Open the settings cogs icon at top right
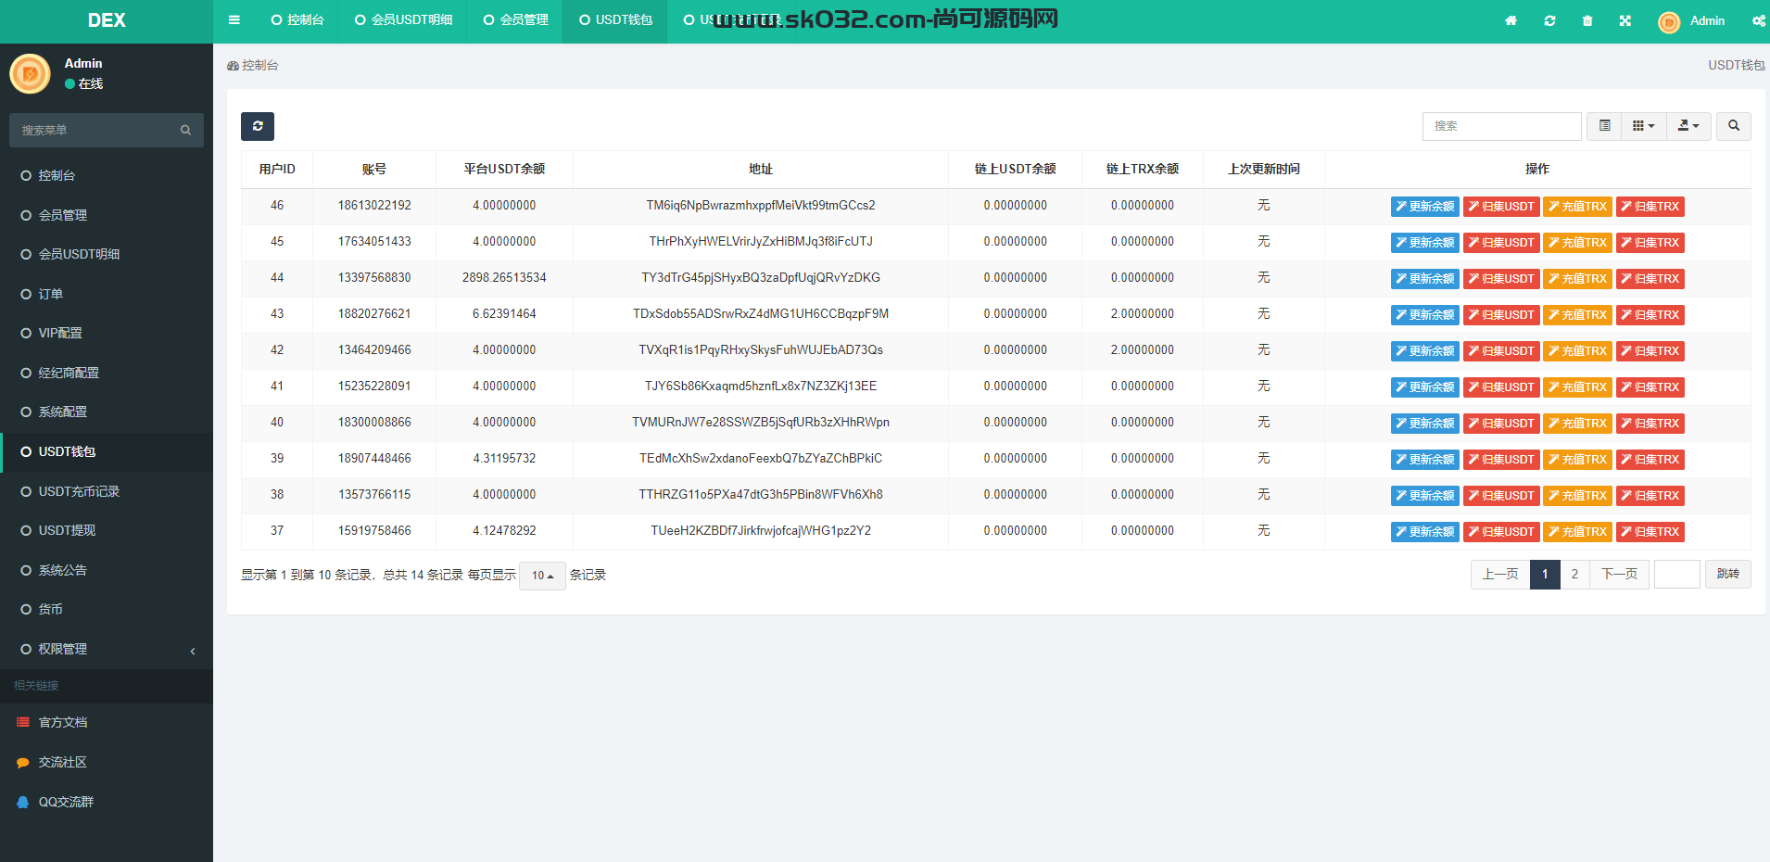1770x862 pixels. (1758, 20)
